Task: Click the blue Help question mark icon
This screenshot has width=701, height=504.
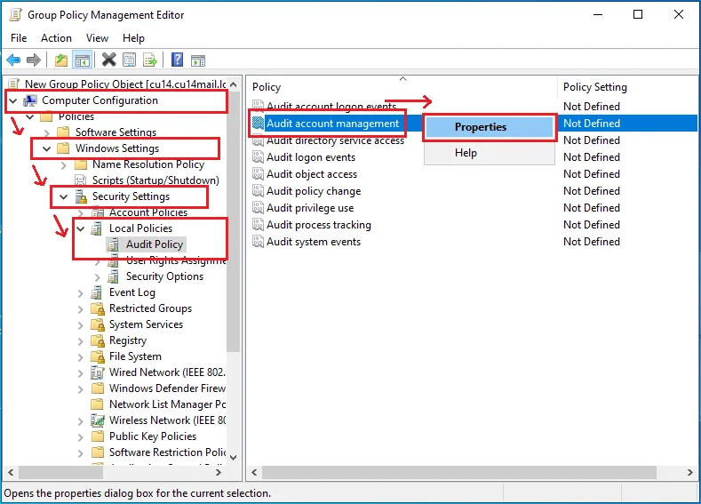Action: click(177, 60)
